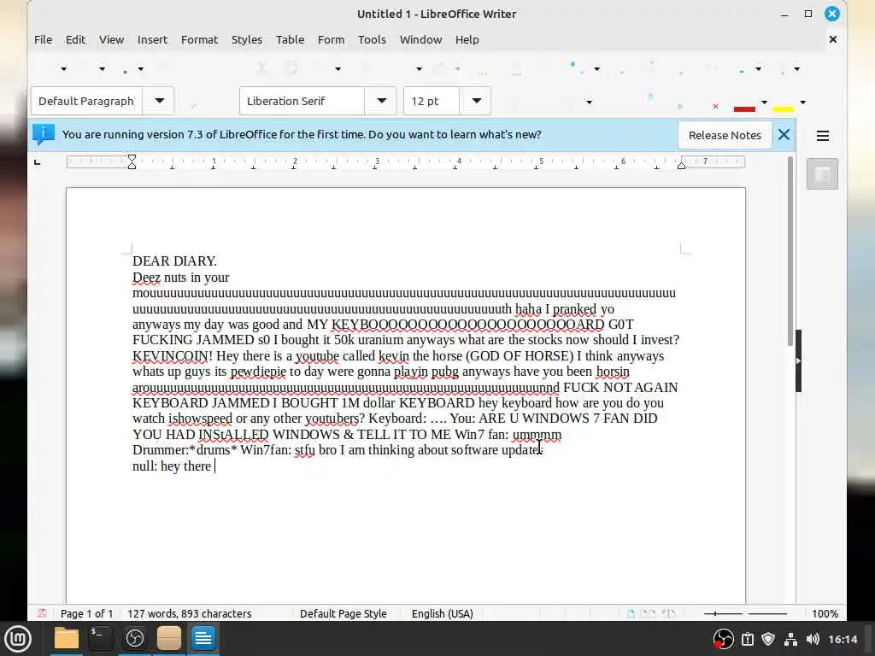Open the Tools menu
The width and height of the screenshot is (875, 656).
point(372,39)
